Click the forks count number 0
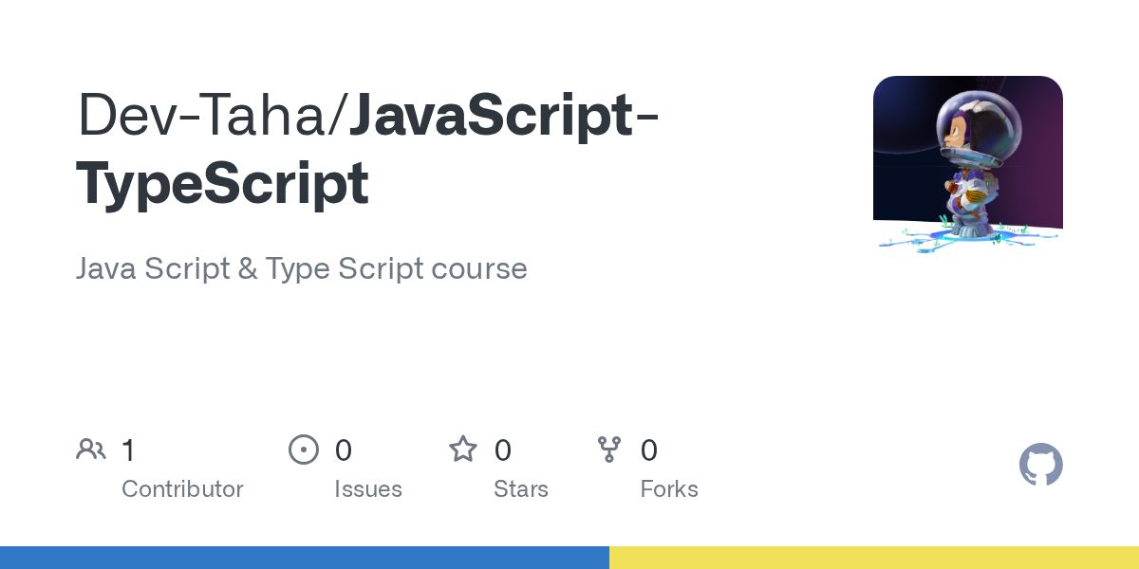1139x569 pixels. point(649,450)
